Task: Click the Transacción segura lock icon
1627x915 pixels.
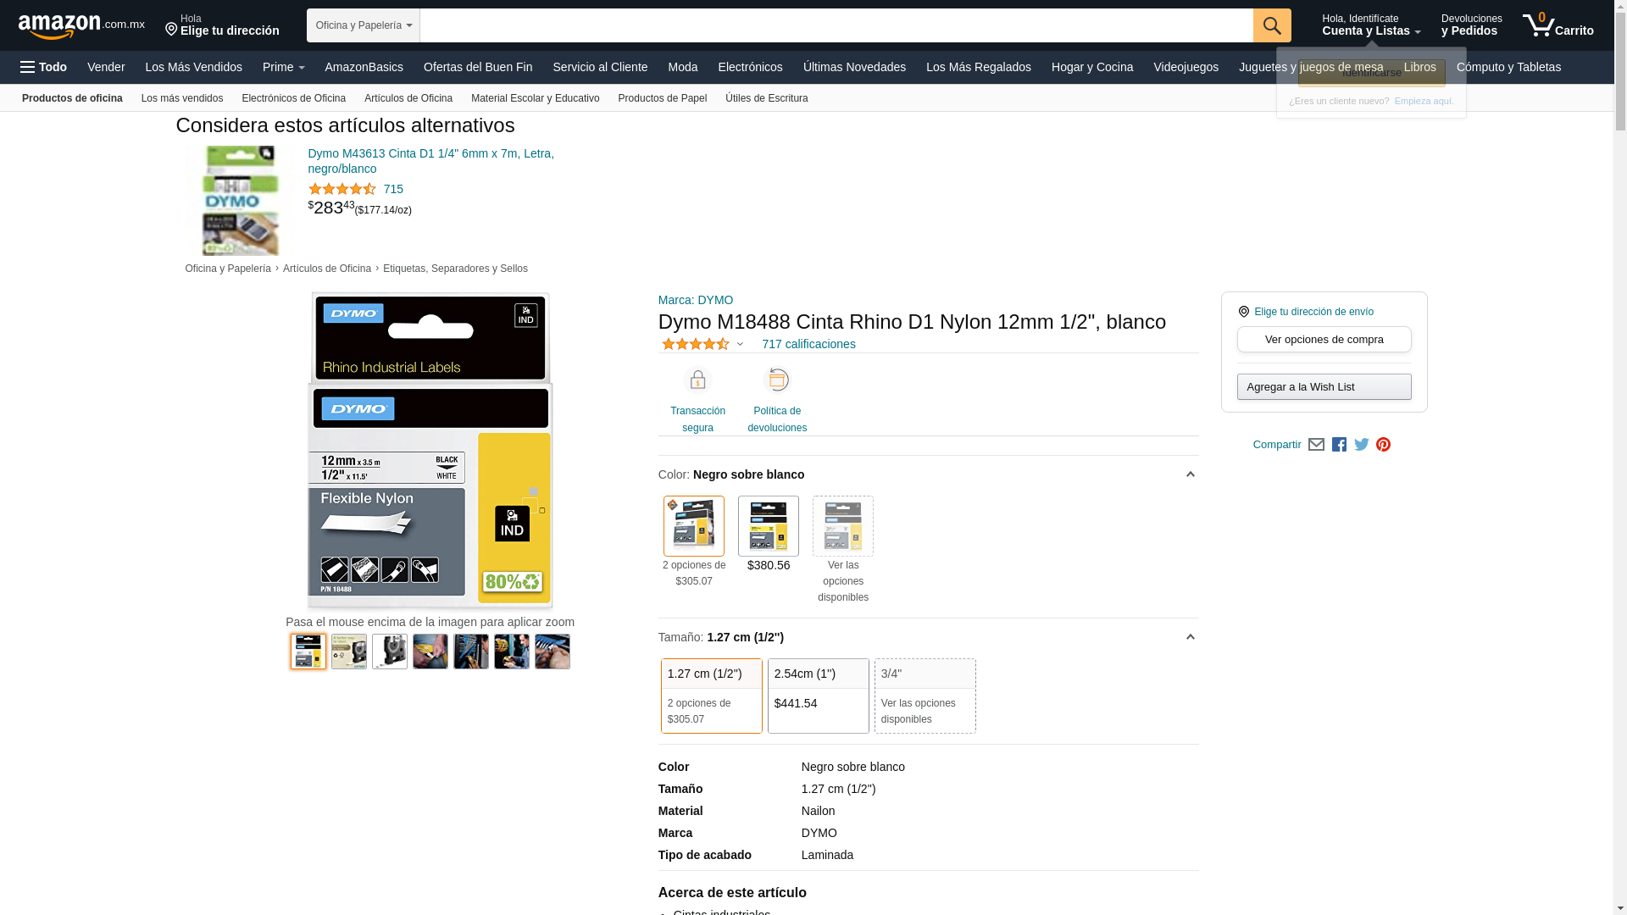Action: (697, 380)
